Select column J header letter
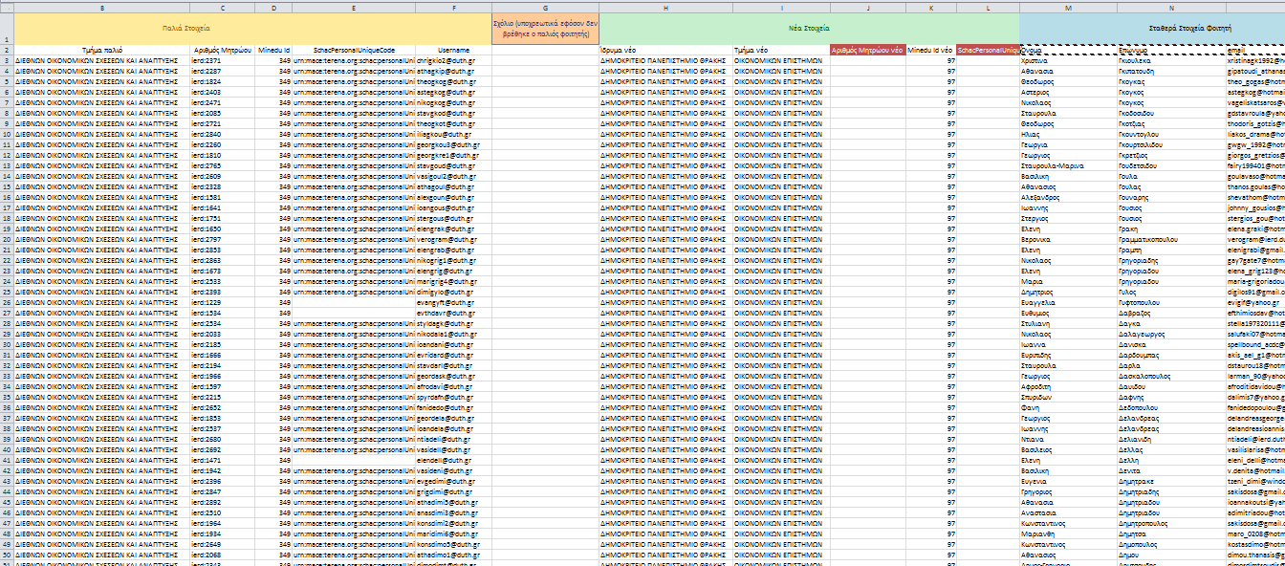The width and height of the screenshot is (1285, 566). tap(868, 7)
